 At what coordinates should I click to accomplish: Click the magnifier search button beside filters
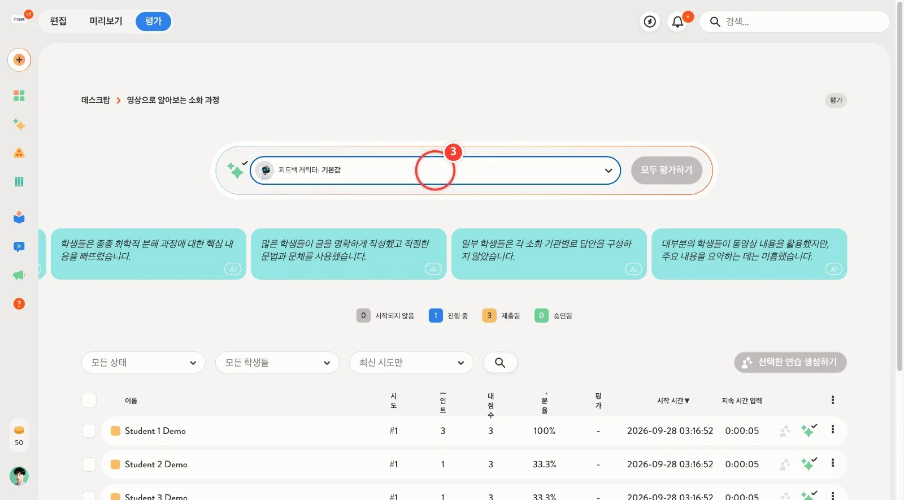500,363
